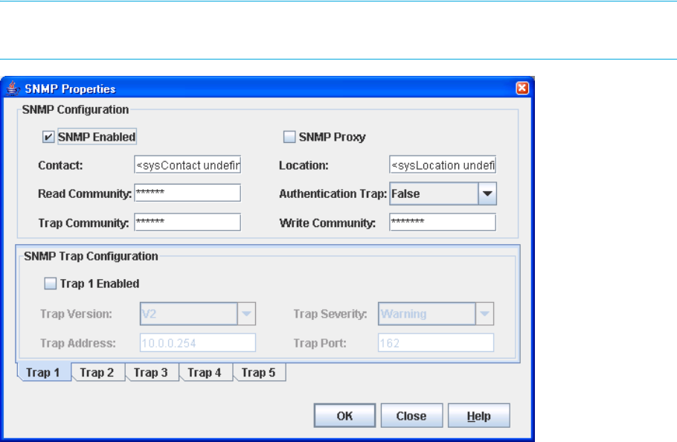The height and width of the screenshot is (442, 677).
Task: Click the Read Community label
Action: (x=85, y=193)
